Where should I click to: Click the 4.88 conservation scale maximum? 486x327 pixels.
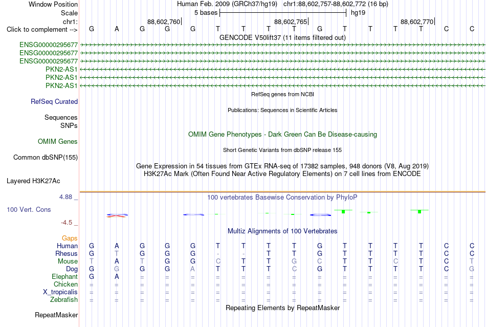pos(65,197)
